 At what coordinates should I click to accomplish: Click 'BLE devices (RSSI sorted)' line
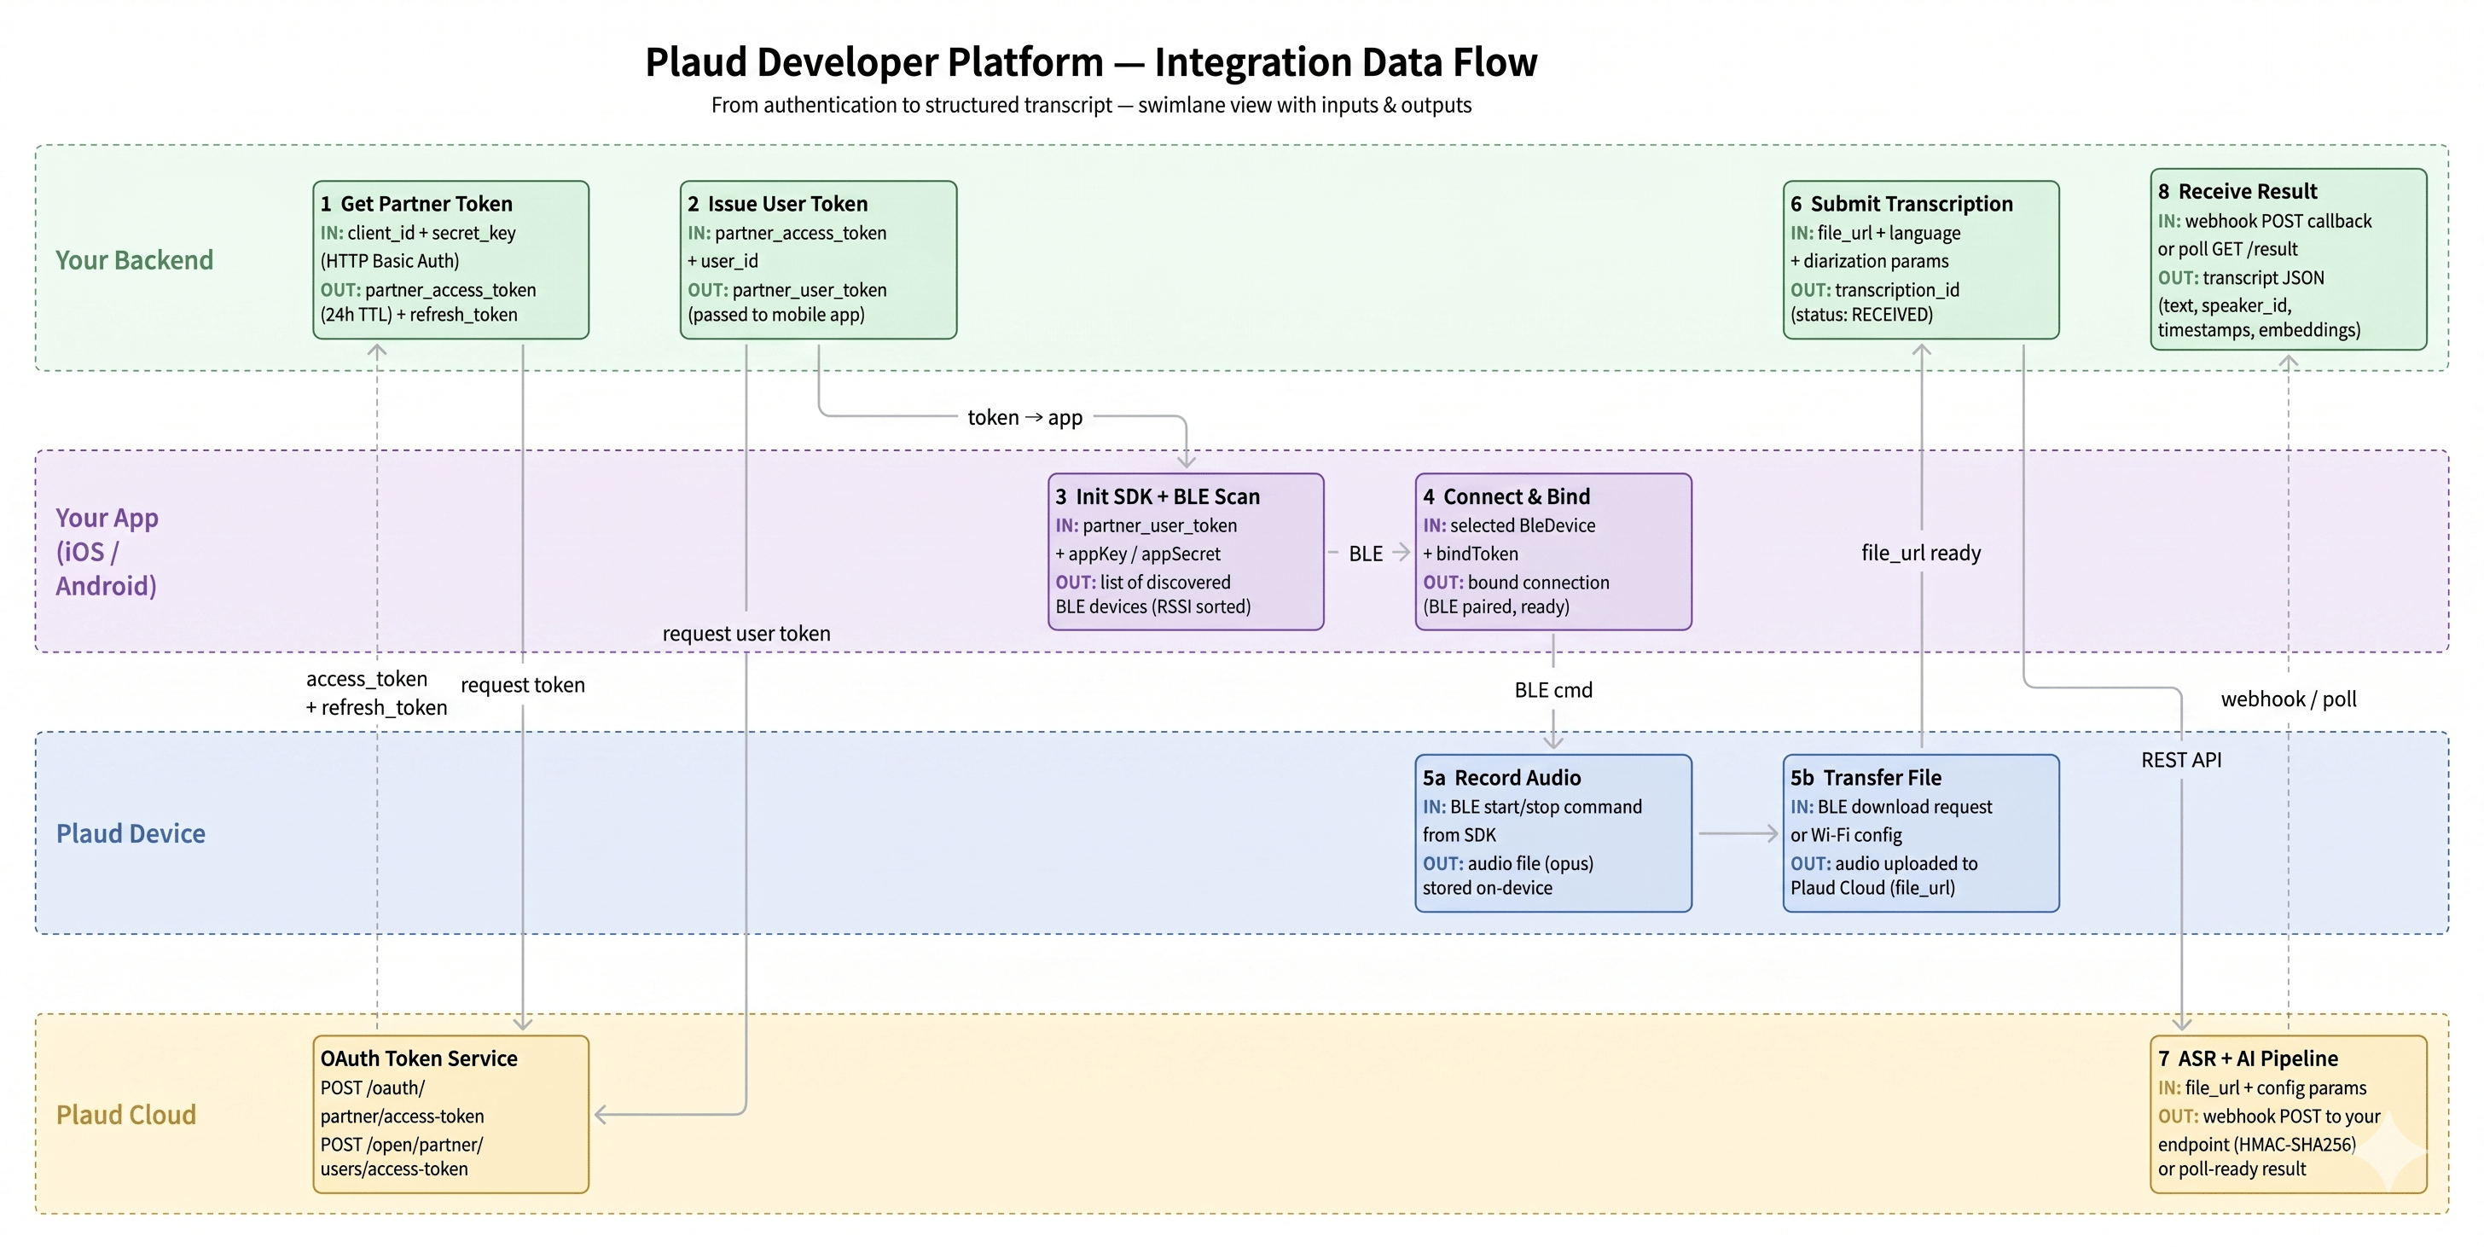click(1152, 606)
